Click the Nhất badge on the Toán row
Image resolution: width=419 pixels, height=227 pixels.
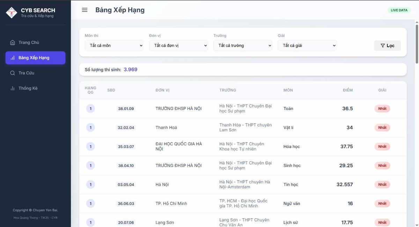pyautogui.click(x=382, y=109)
